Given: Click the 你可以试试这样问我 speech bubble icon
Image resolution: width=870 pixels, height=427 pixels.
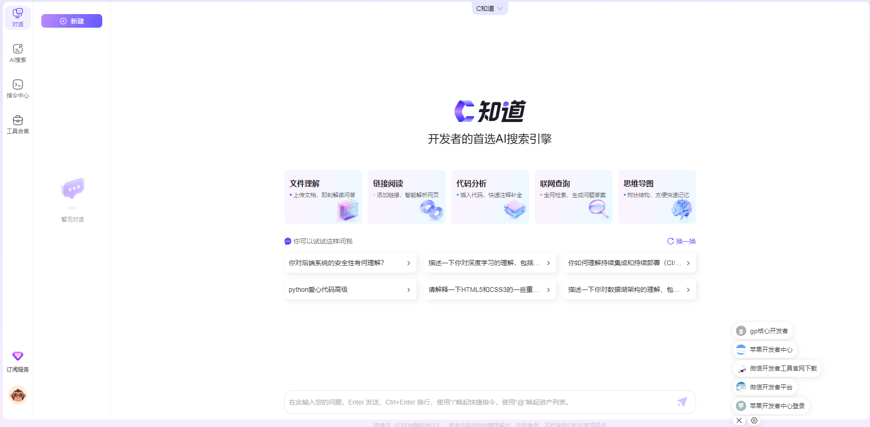Looking at the screenshot, I should [288, 241].
